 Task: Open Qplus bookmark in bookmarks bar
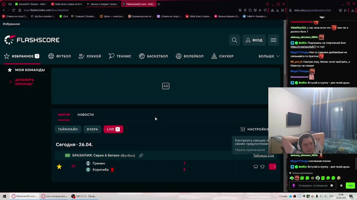(x=112, y=16)
